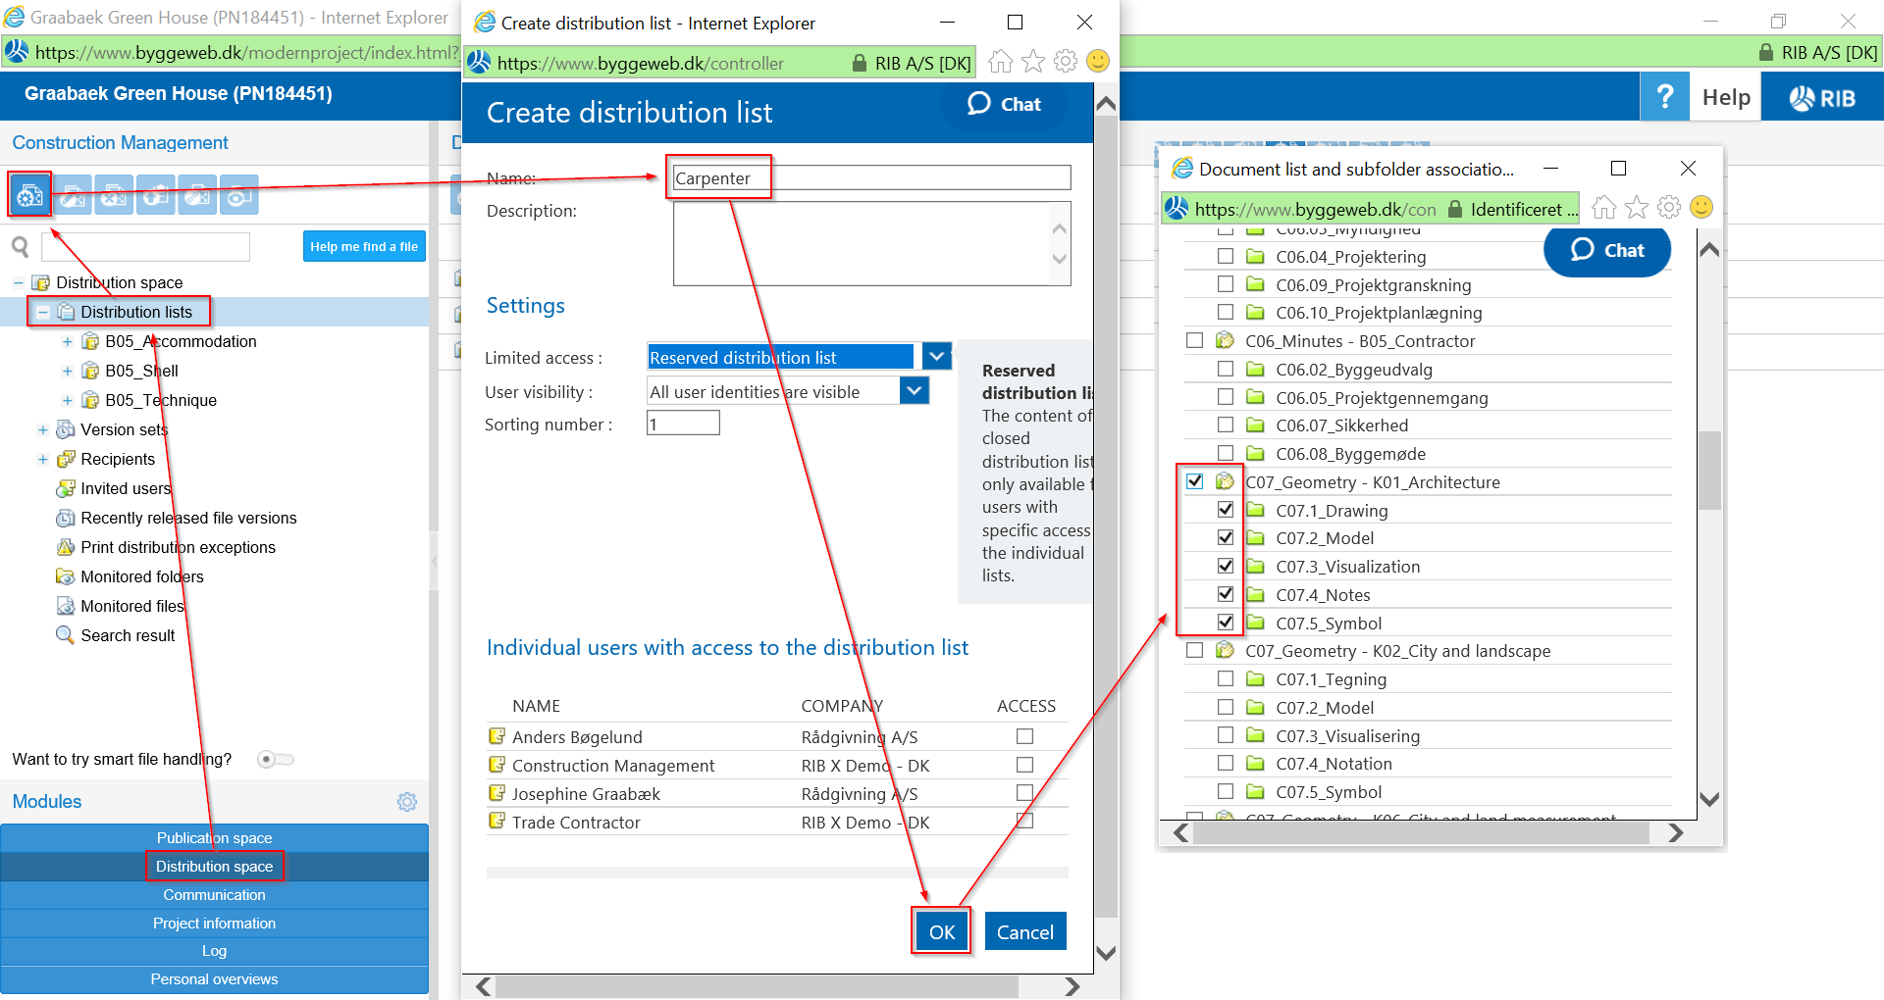Open the User visibility dropdown
This screenshot has height=1000, width=1884.
coord(914,391)
